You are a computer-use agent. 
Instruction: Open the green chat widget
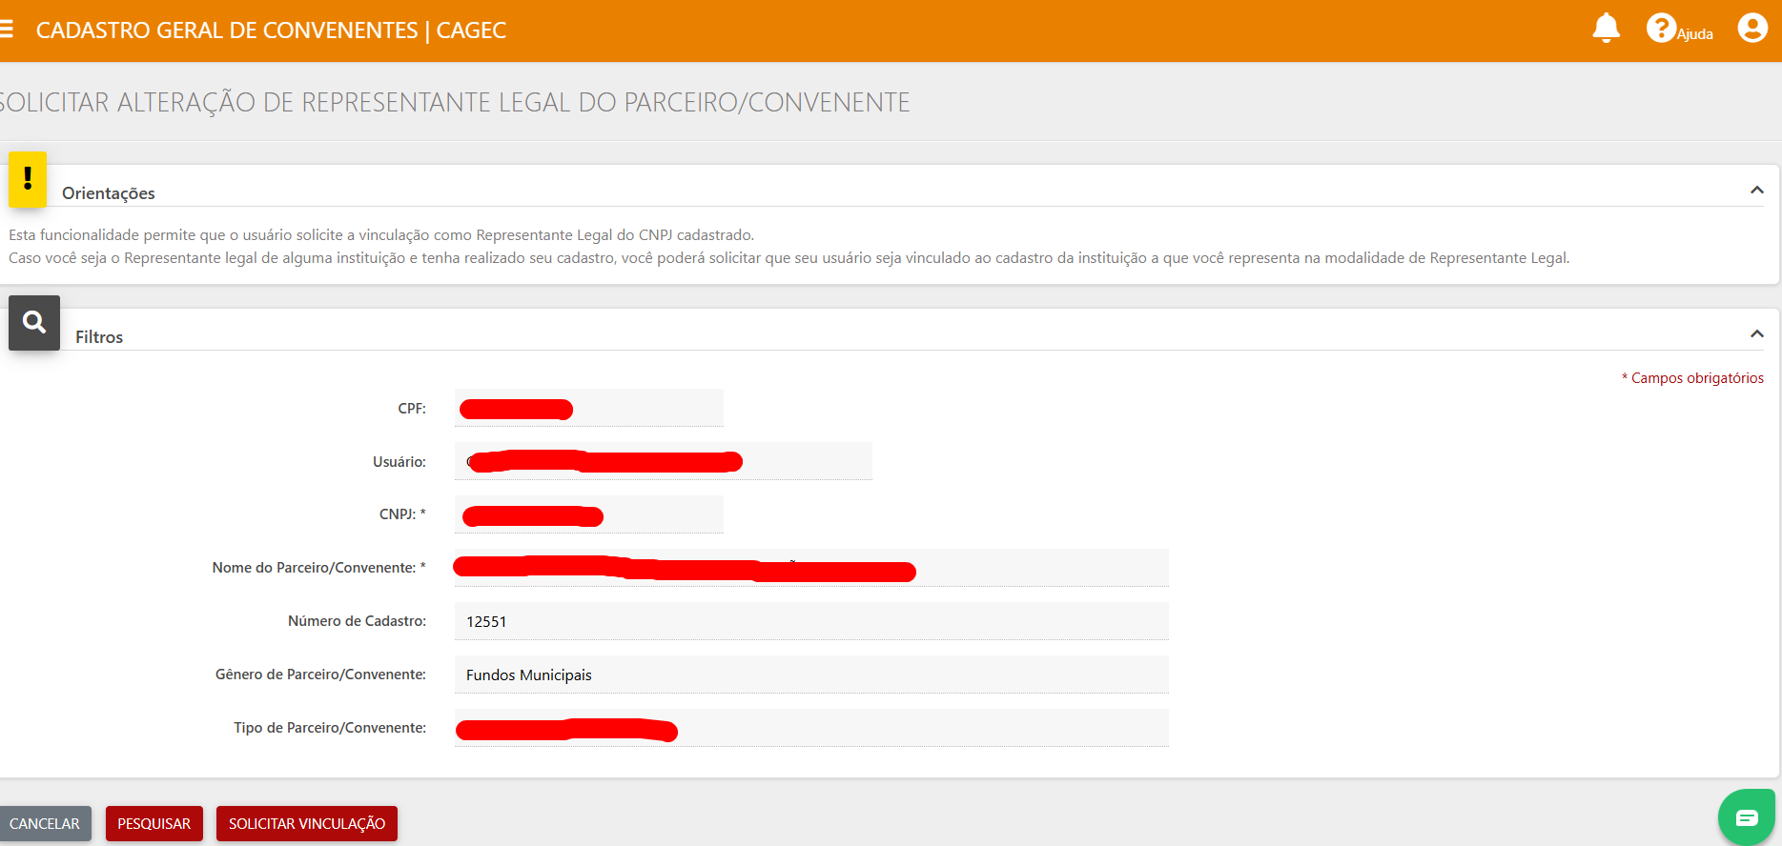(x=1746, y=817)
